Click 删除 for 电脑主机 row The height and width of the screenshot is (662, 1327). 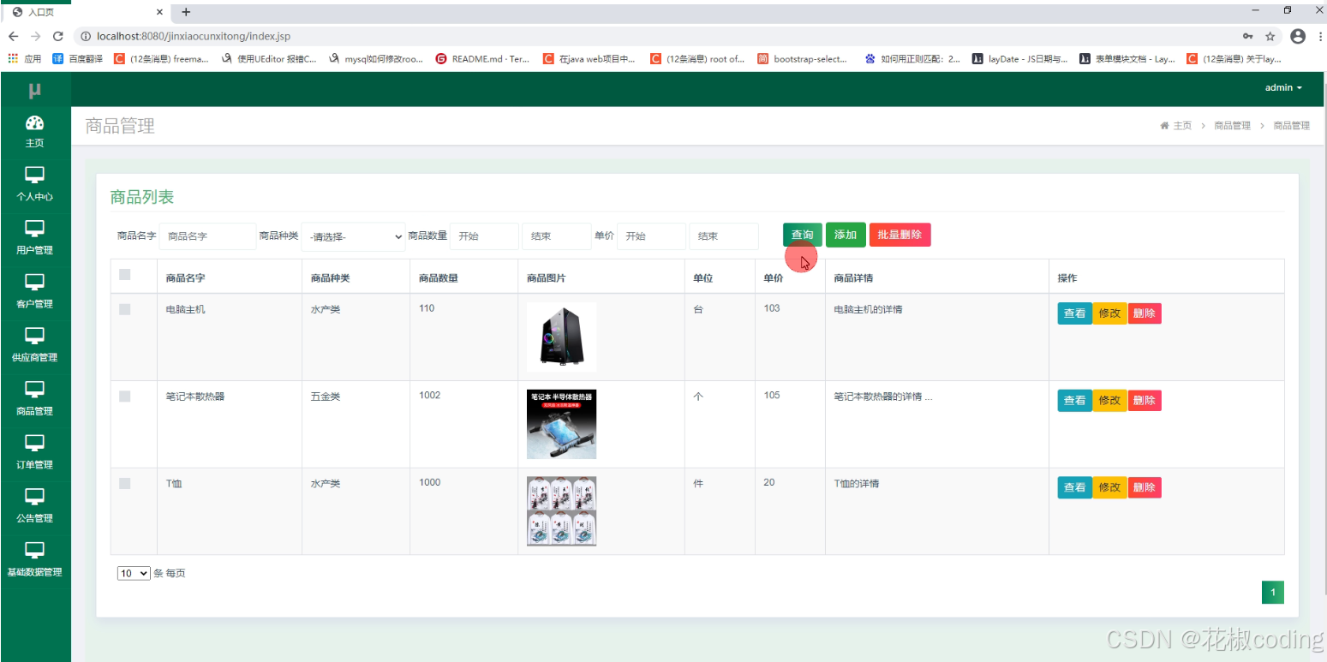point(1145,313)
